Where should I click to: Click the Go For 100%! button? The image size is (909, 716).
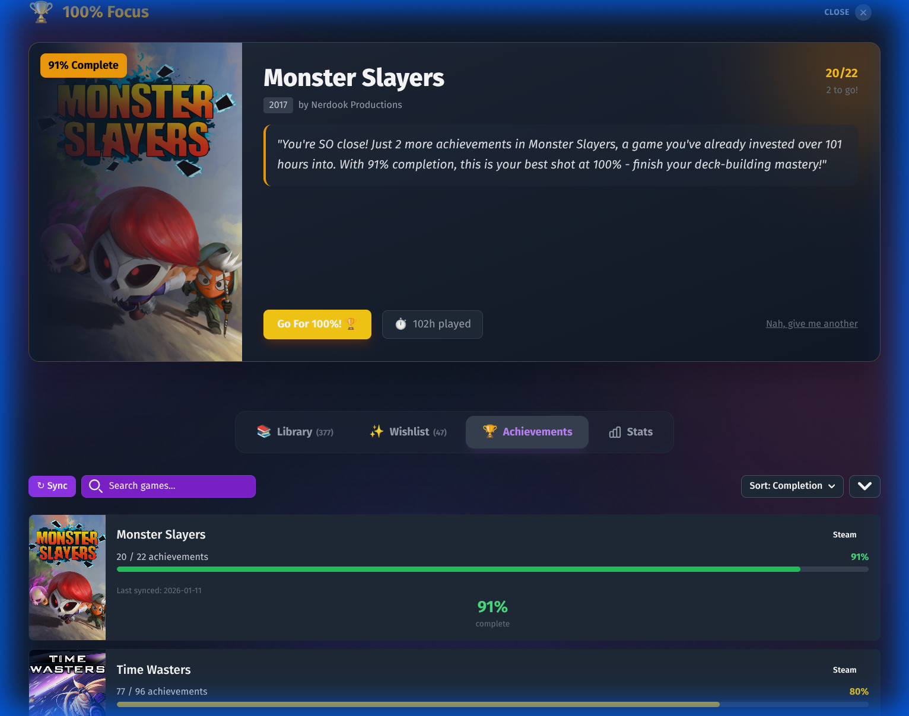point(317,324)
